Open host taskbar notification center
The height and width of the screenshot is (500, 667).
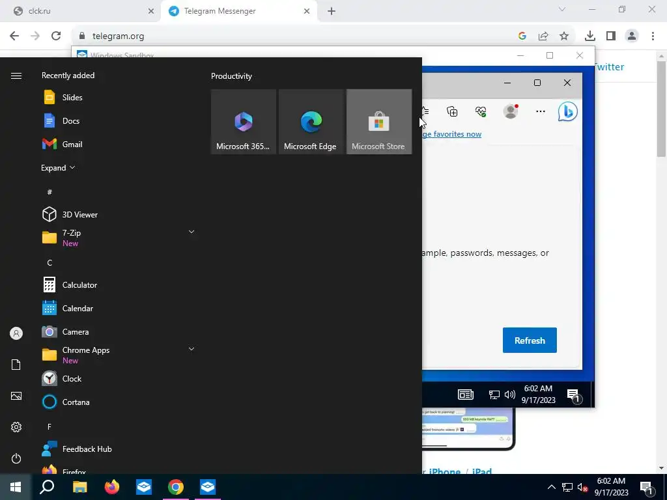(x=646, y=487)
